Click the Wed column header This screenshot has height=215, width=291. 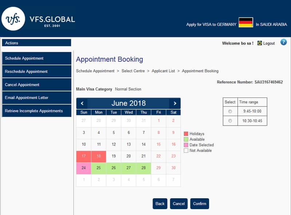pyautogui.click(x=129, y=112)
